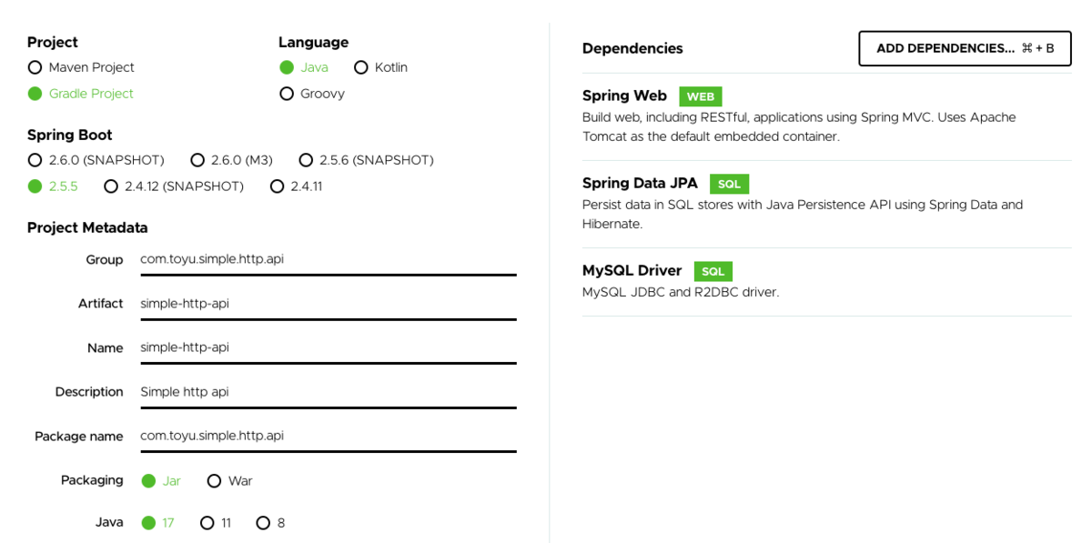Viewport: 1092px width, 543px height.
Task: Choose Spring Boot 2.6.0 (SNAPSHOT)
Action: click(x=35, y=160)
